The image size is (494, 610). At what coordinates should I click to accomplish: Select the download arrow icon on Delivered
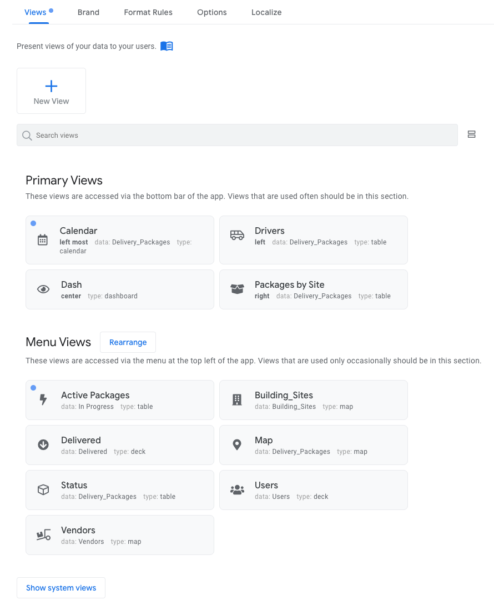43,444
